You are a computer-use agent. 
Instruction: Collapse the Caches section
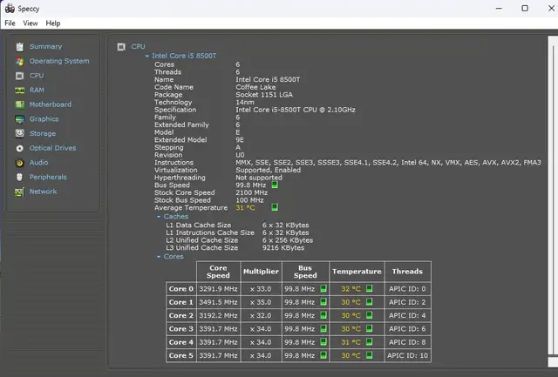pos(159,217)
